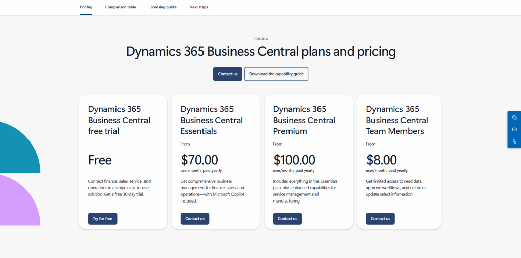Go to Next steps tab
This screenshot has height=258, width=521.
pos(199,7)
